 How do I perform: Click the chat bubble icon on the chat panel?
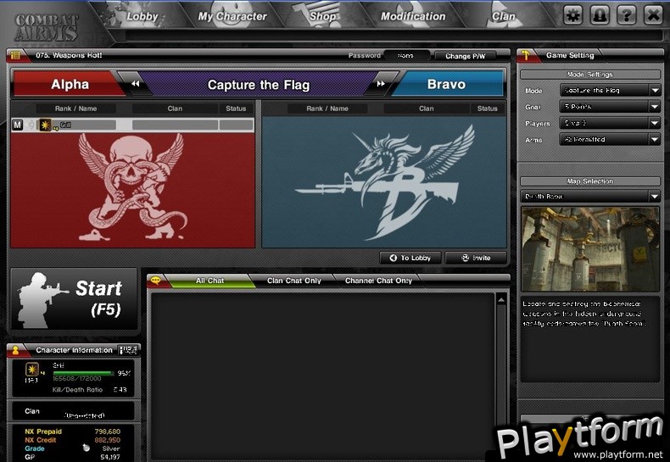click(x=155, y=281)
